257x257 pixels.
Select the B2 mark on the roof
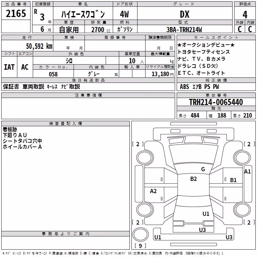point(193,179)
